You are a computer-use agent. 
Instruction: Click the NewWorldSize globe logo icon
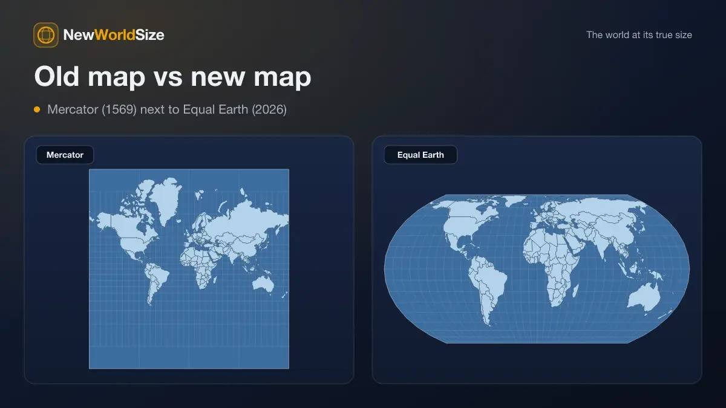pyautogui.click(x=46, y=35)
